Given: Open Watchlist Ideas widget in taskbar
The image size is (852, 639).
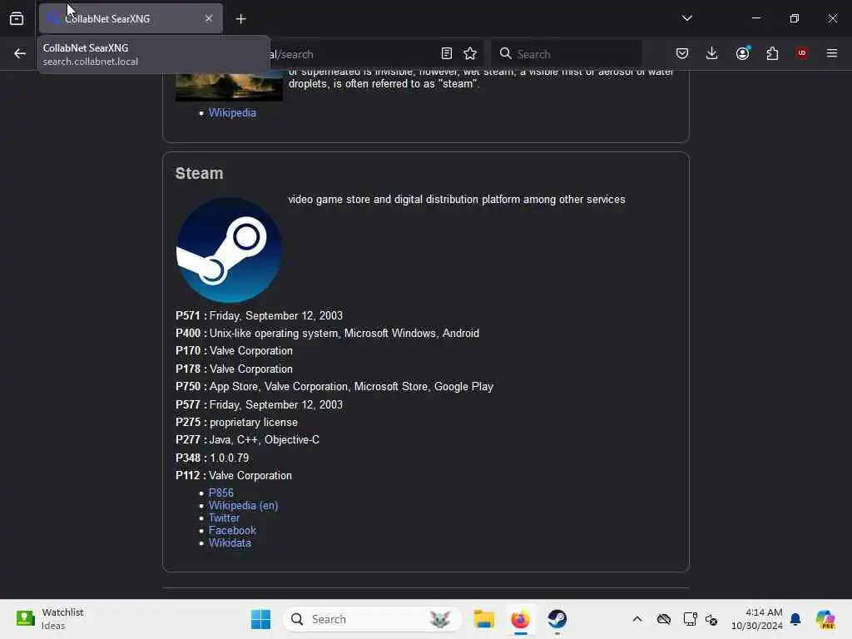Looking at the screenshot, I should [50, 619].
